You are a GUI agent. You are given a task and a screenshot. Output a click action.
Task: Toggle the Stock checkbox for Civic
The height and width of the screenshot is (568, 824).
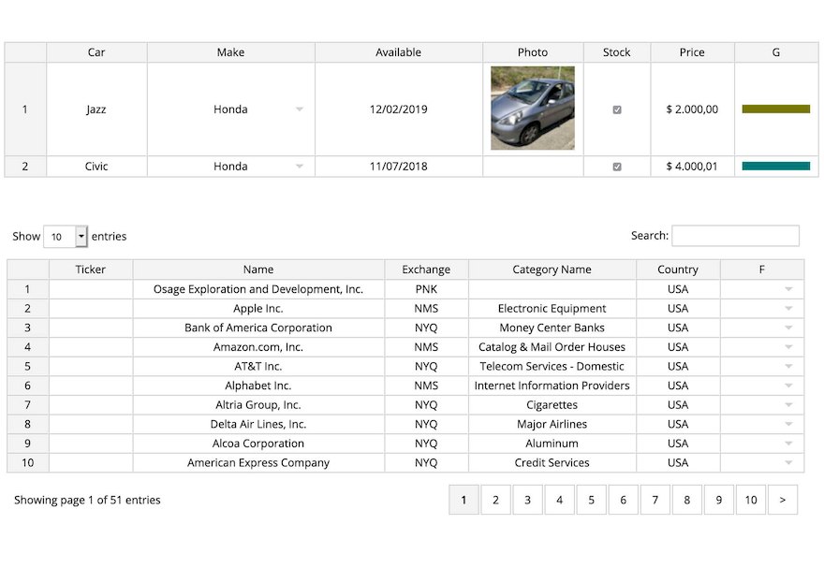tap(617, 167)
